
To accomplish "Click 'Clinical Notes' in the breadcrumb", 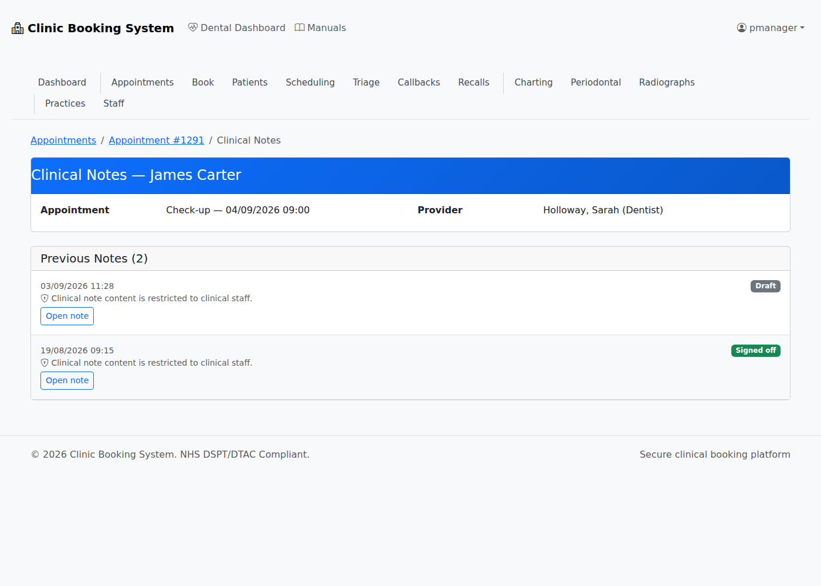I will coord(249,140).
